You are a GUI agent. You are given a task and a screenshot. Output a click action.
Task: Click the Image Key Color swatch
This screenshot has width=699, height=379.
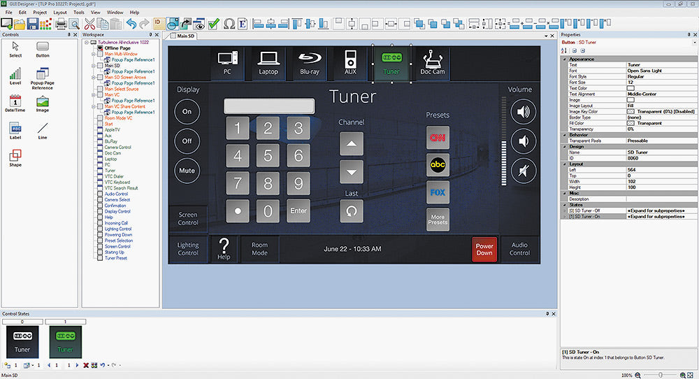[630, 111]
